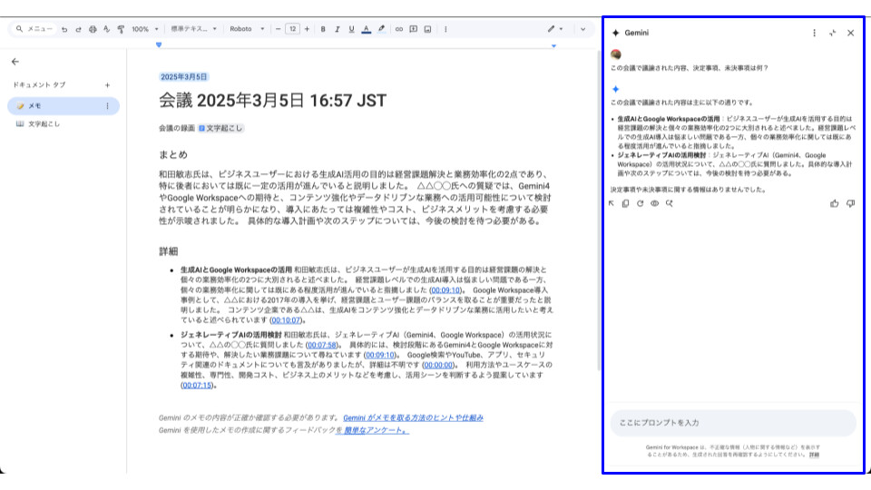Toggle underline formatting
The image size is (871, 490).
click(x=351, y=29)
